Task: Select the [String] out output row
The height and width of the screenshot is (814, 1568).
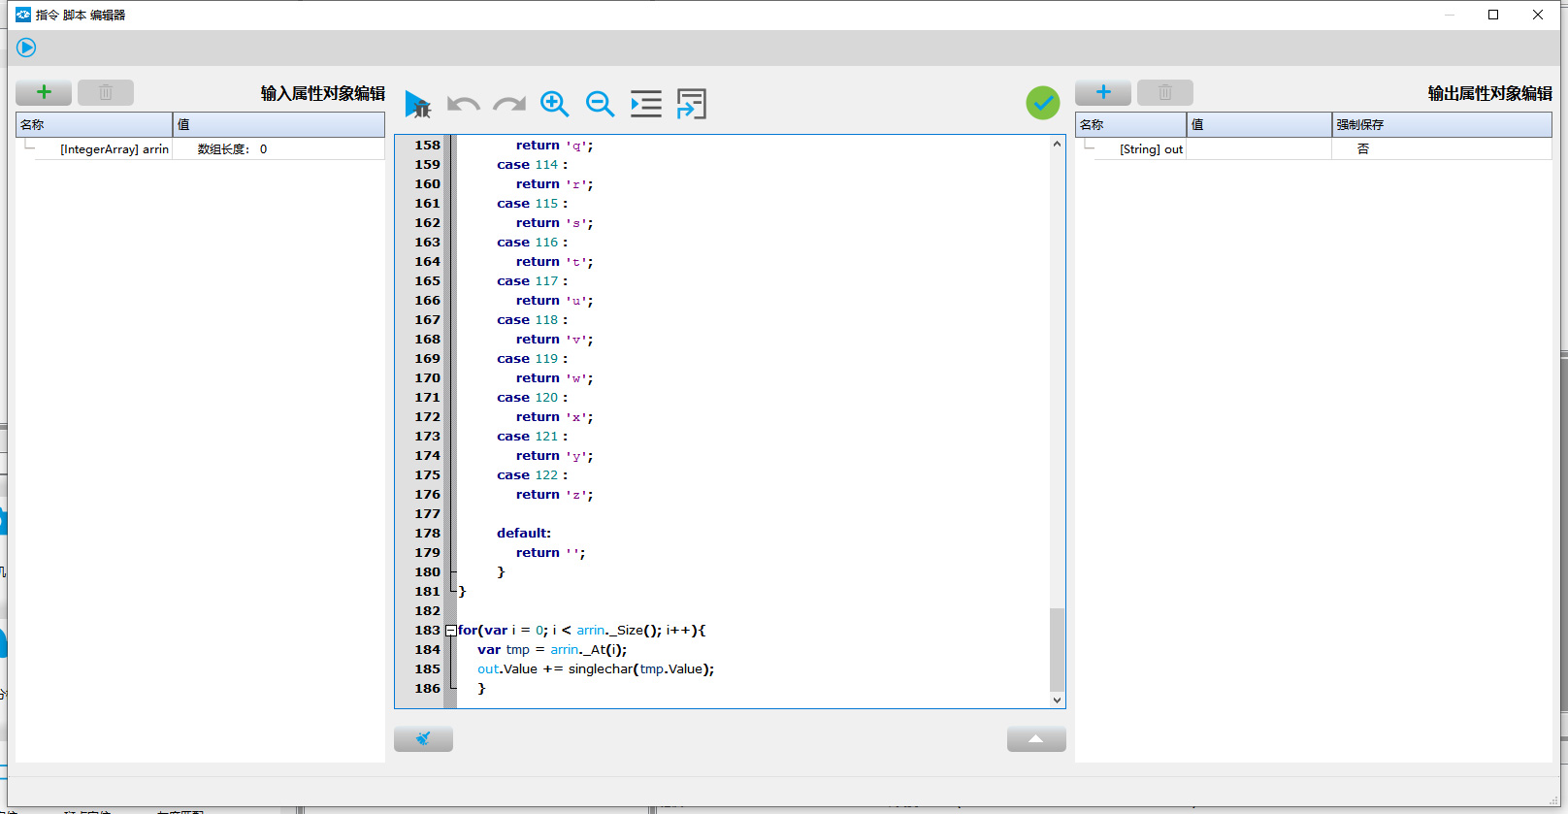Action: point(1150,149)
